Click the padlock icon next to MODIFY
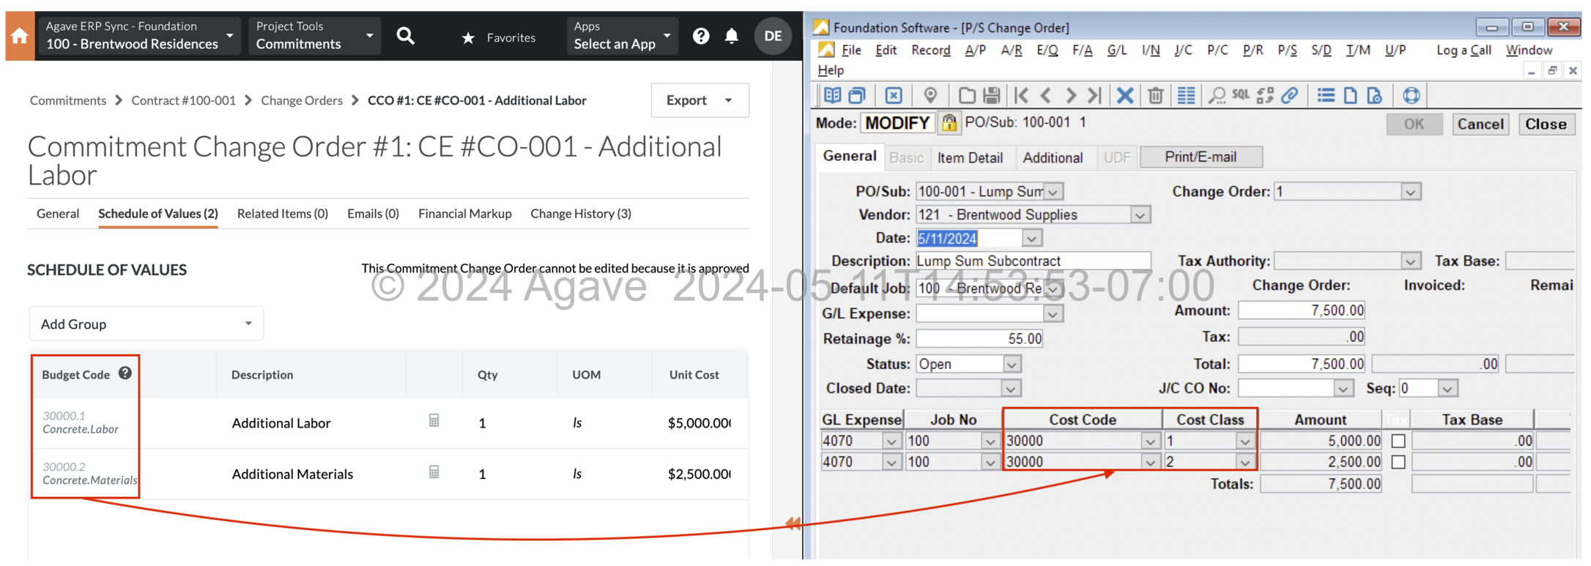The height and width of the screenshot is (566, 1591). [949, 122]
